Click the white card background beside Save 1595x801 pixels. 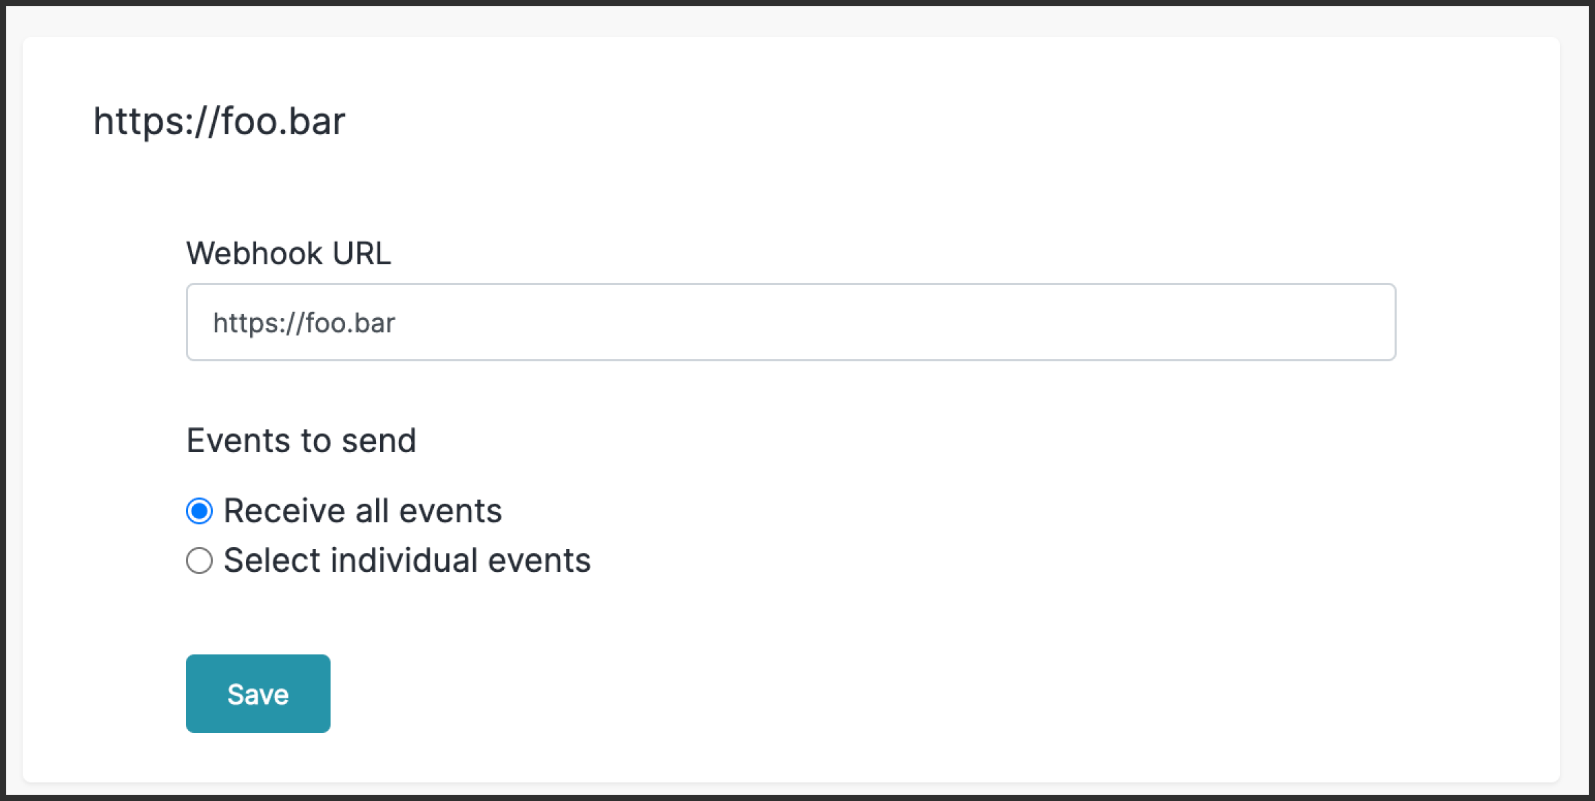coord(826,694)
